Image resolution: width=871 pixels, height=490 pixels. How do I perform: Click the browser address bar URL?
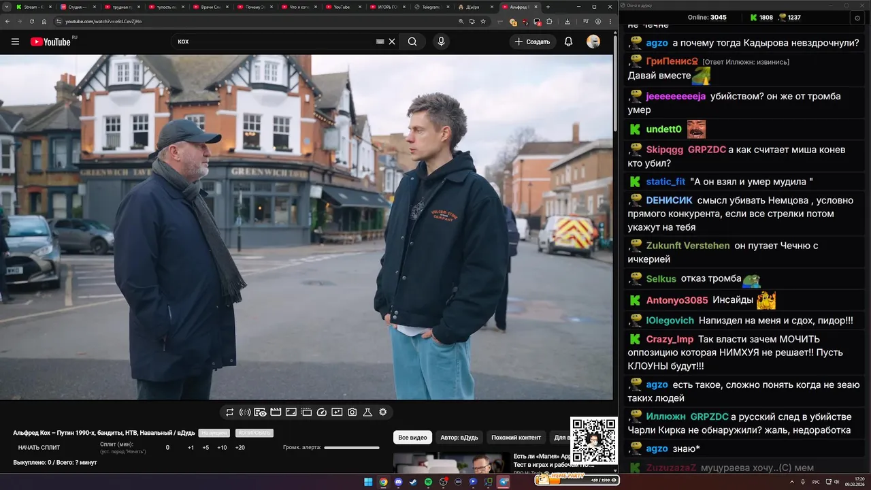103,21
